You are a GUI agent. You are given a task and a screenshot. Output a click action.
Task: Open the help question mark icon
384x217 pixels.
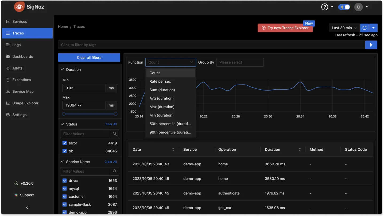pyautogui.click(x=324, y=7)
